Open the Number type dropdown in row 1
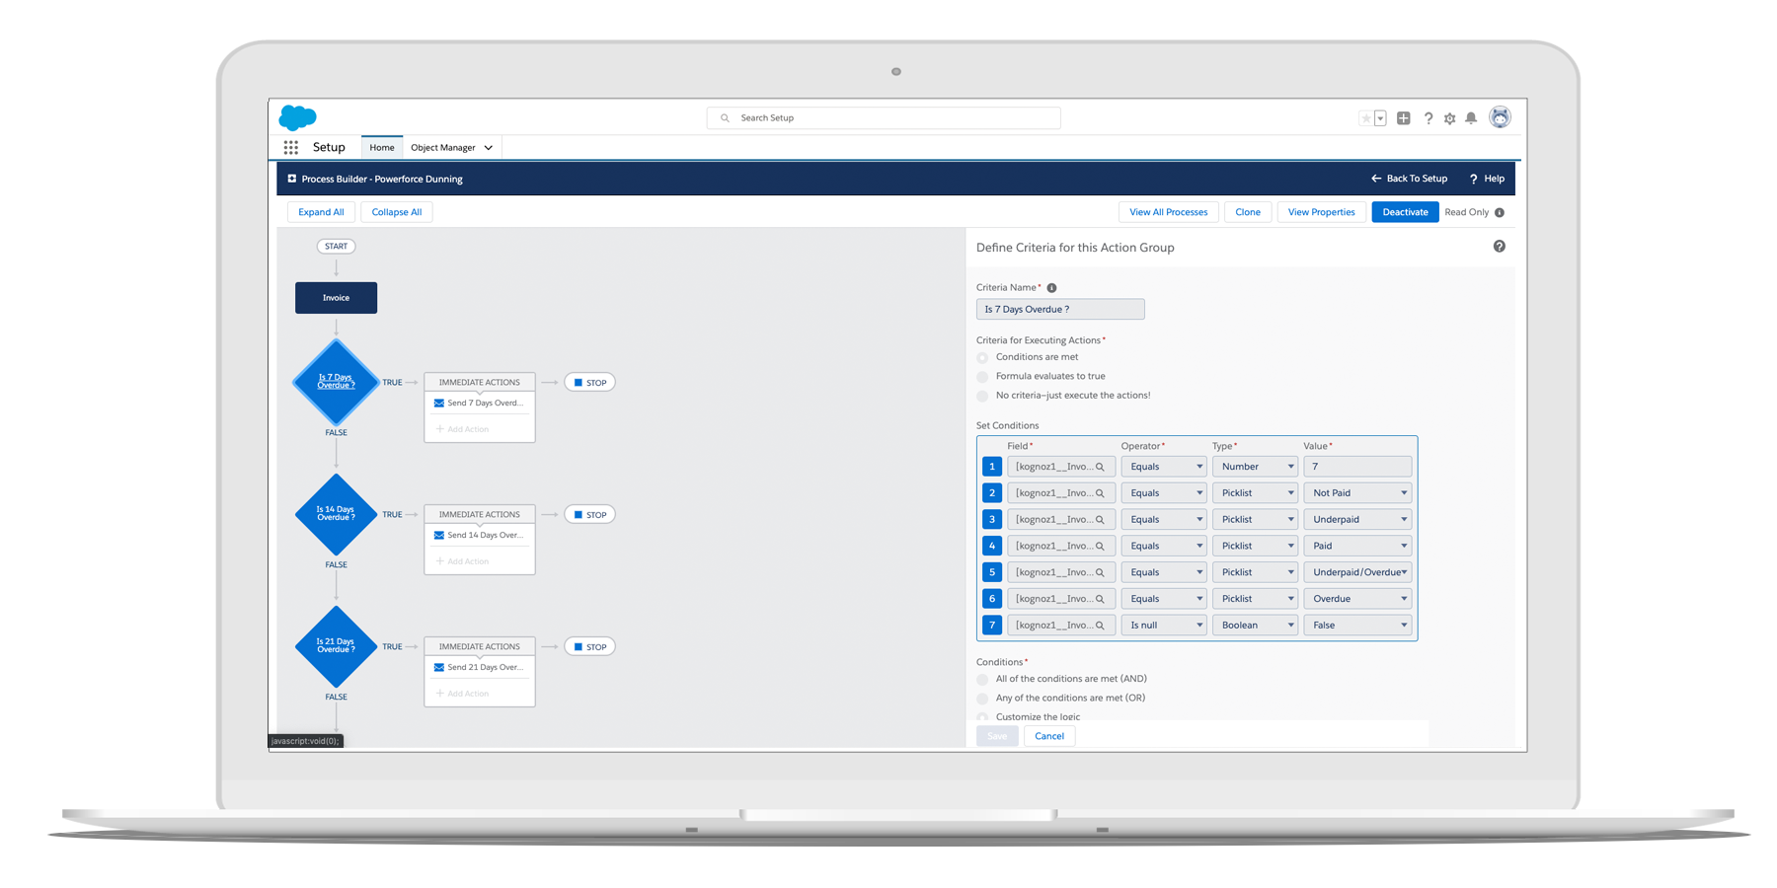Screen dimensions: 1777x888 click(1255, 467)
